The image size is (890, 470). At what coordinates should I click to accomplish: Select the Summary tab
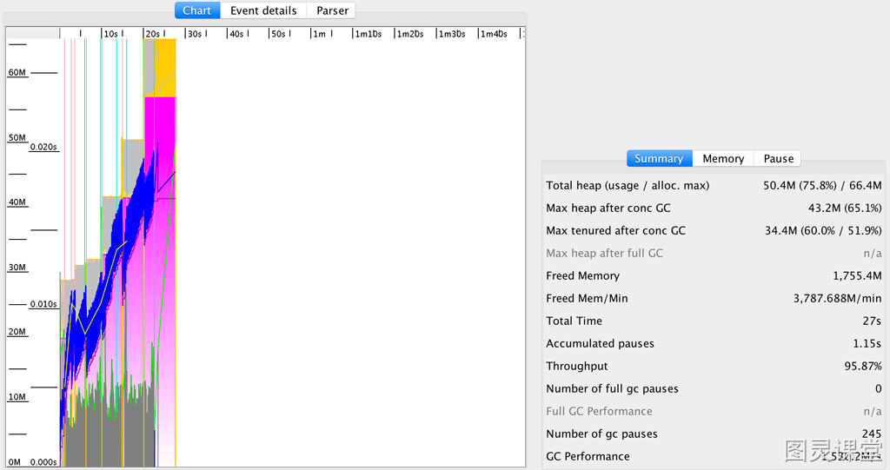coord(659,158)
